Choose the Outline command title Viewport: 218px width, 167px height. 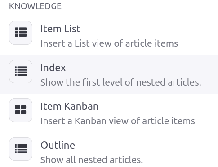tap(58, 145)
